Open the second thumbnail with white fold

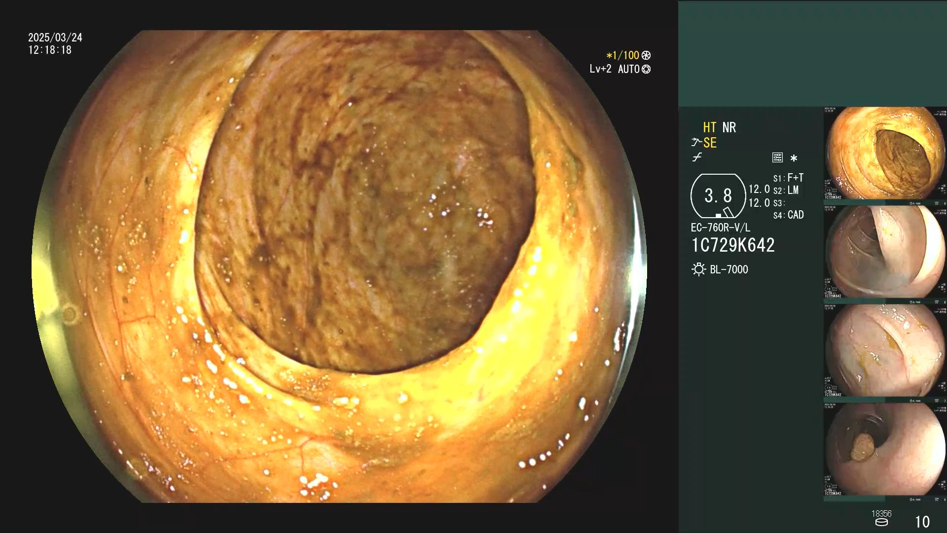(x=885, y=252)
